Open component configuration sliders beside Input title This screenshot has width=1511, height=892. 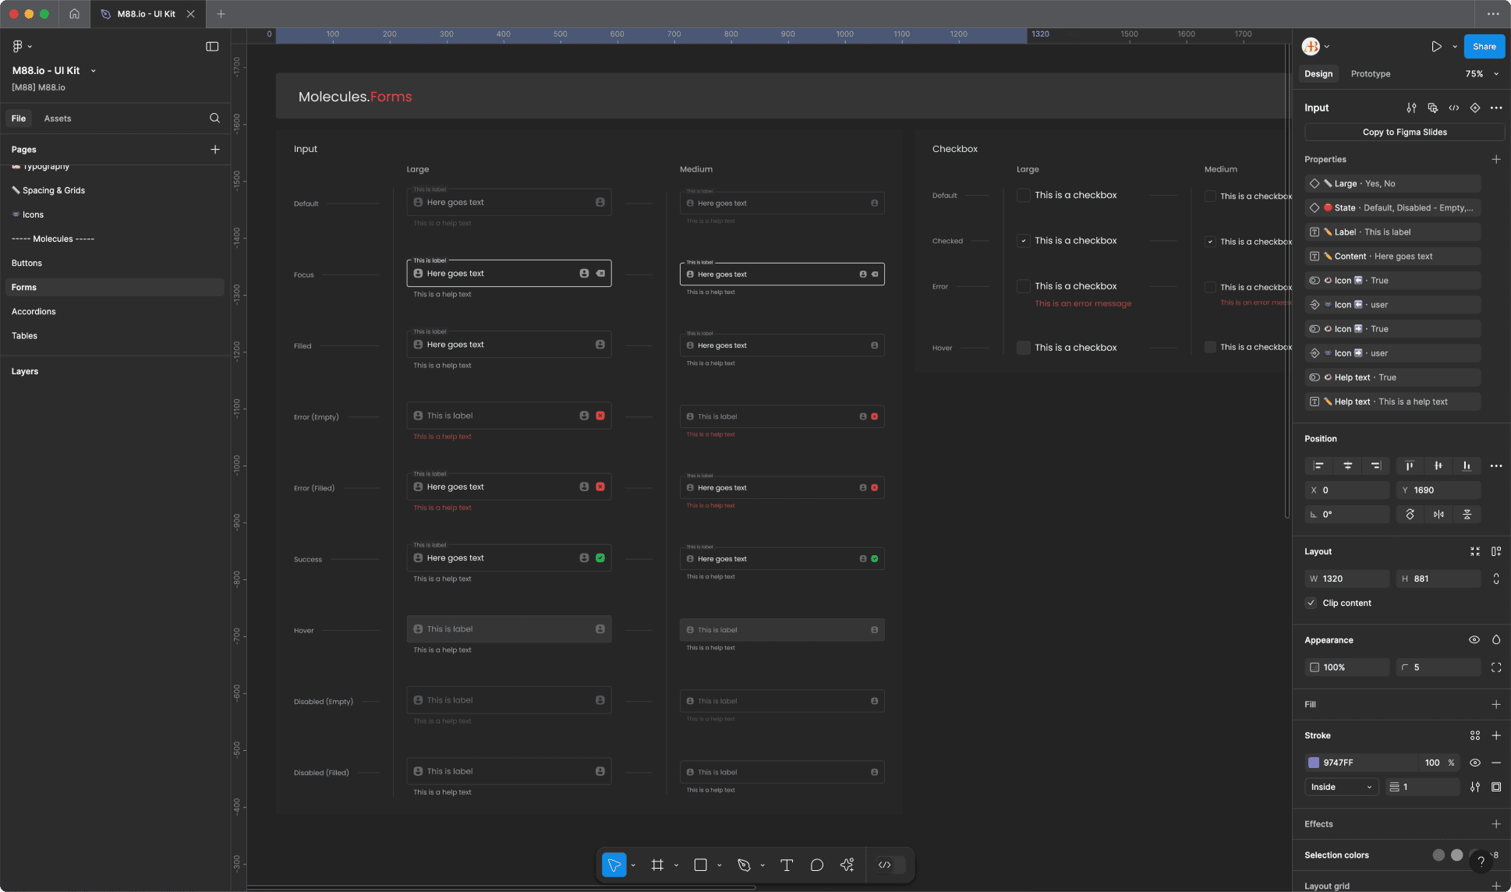pyautogui.click(x=1411, y=108)
